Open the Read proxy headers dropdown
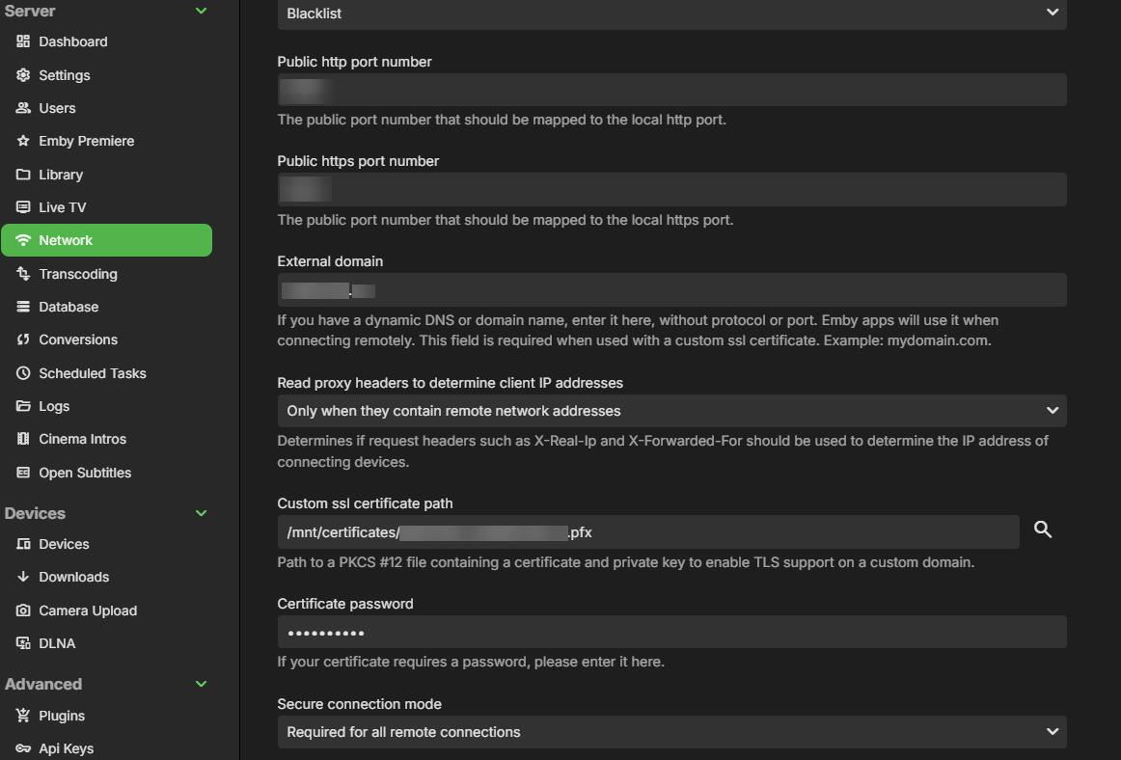Screen dimensions: 1121x760 671,411
